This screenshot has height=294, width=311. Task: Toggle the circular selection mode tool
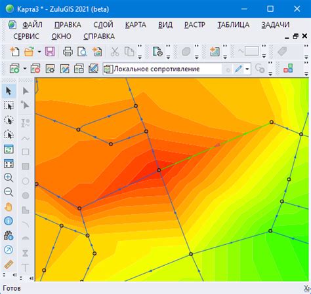coord(9,120)
